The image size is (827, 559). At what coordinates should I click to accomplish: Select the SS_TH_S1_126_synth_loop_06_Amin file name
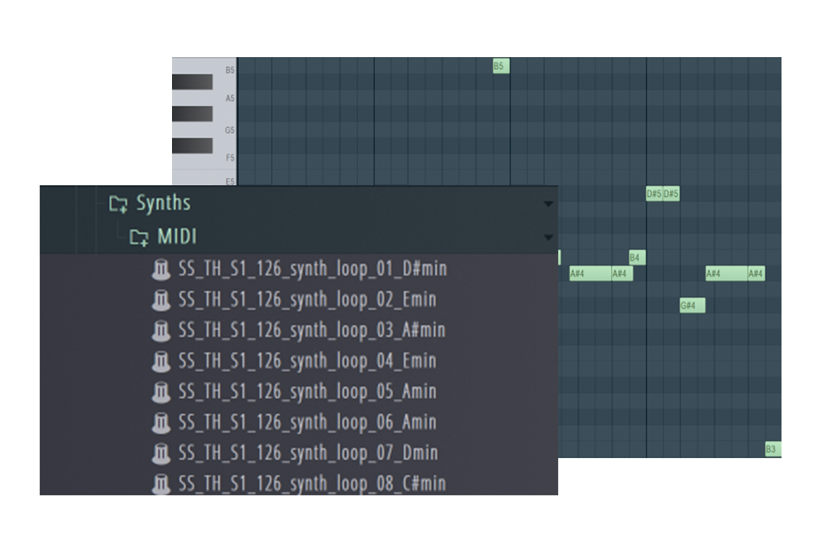coord(307,423)
